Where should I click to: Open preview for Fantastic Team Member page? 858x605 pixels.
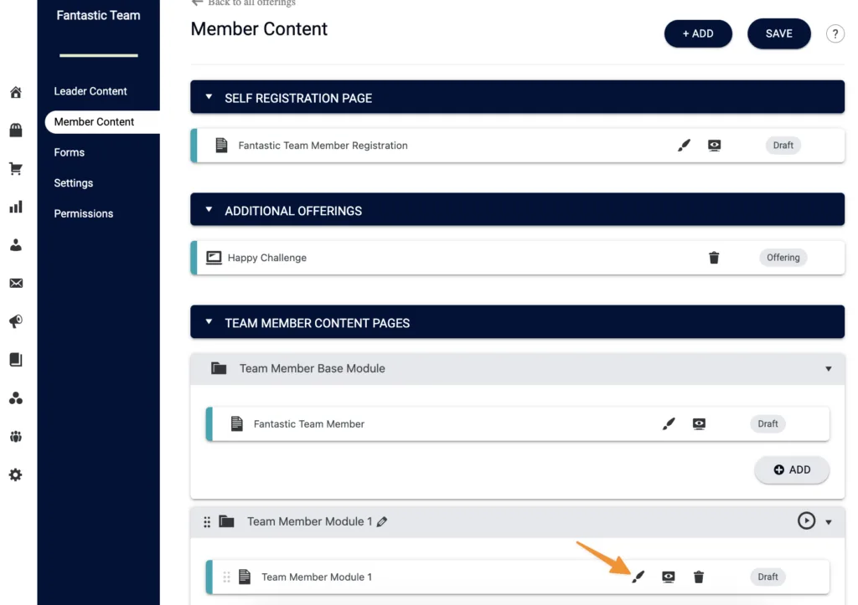pos(699,423)
